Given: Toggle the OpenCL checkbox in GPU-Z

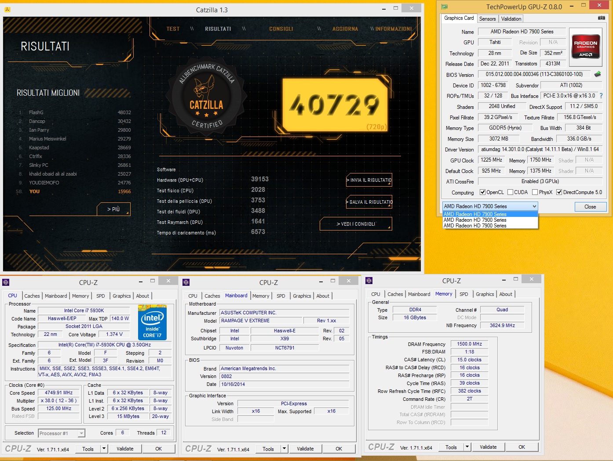Looking at the screenshot, I should tap(482, 192).
